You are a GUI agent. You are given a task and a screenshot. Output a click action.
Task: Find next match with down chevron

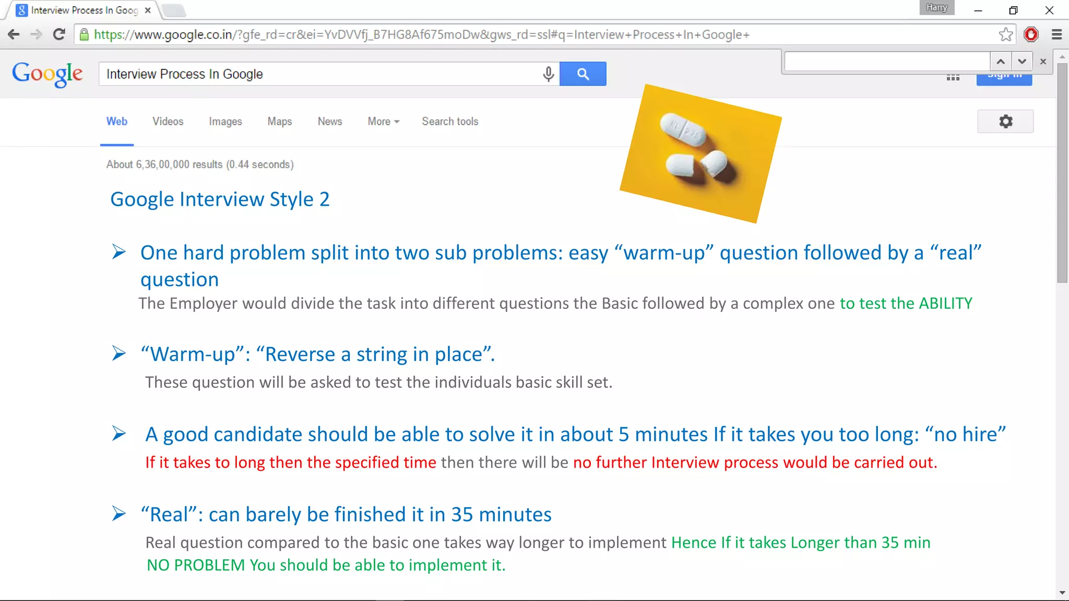(x=1022, y=62)
